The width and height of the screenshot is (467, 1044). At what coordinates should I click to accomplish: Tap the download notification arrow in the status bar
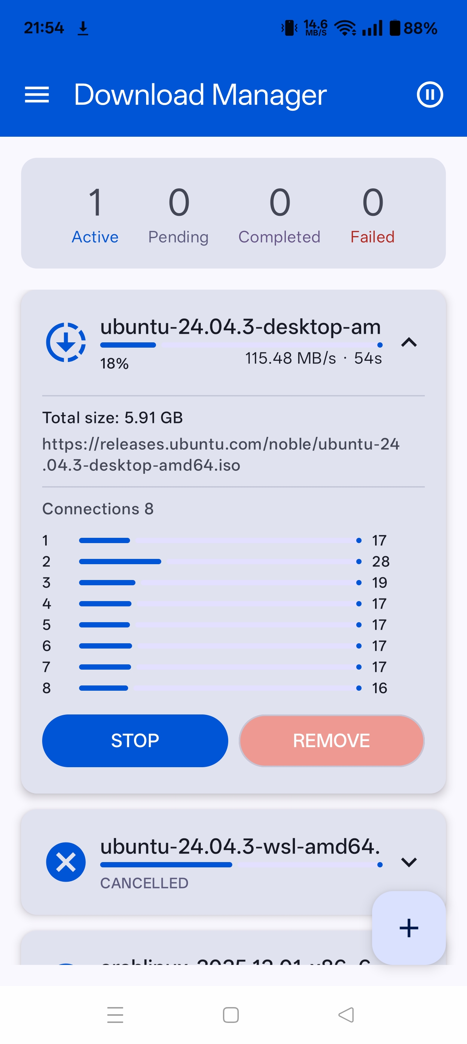point(83,28)
